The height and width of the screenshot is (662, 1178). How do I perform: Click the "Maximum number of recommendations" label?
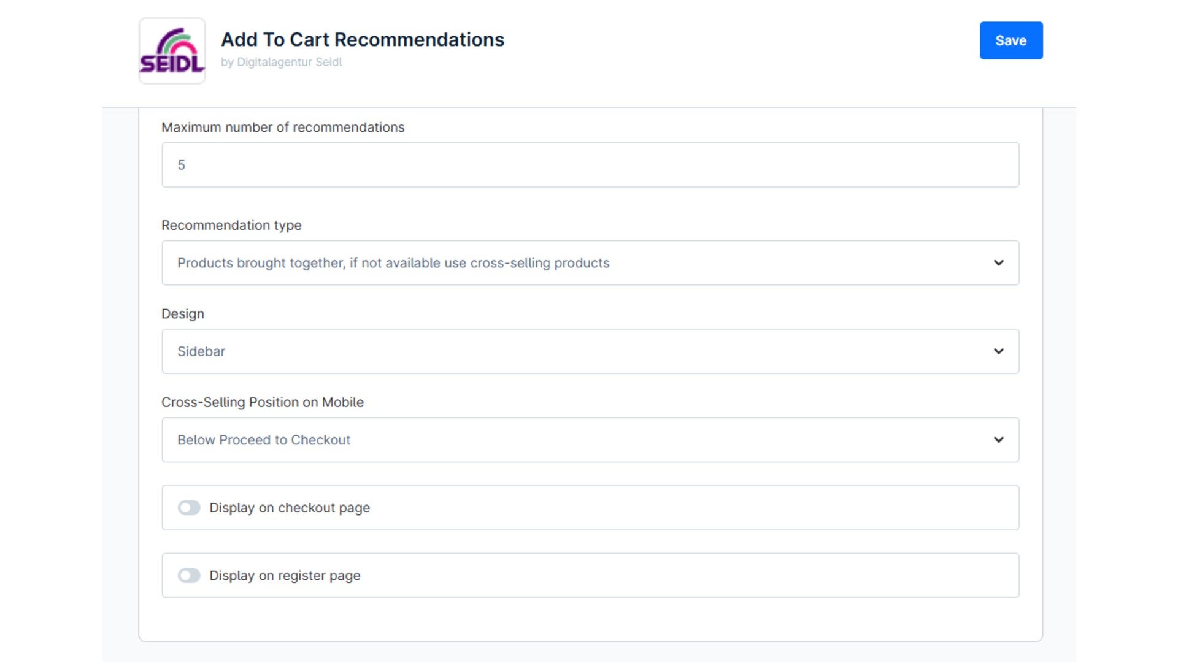[283, 127]
